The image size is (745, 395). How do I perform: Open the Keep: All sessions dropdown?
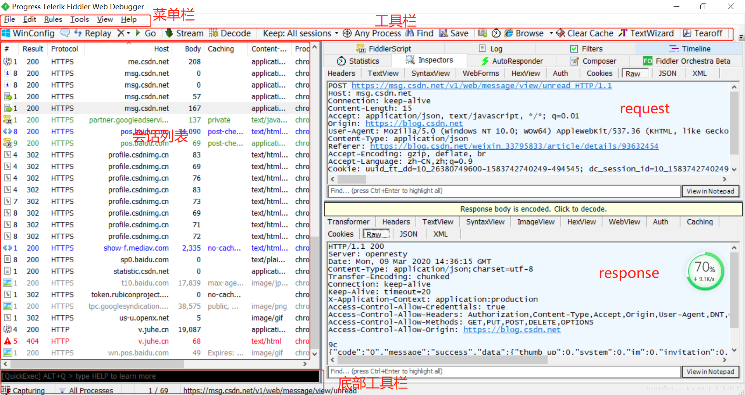[300, 33]
